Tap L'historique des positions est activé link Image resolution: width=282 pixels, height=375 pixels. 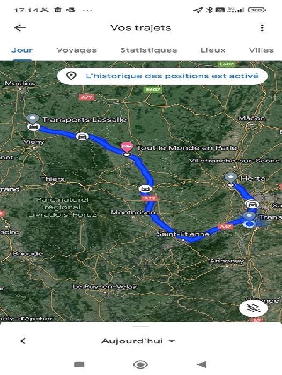pyautogui.click(x=172, y=76)
